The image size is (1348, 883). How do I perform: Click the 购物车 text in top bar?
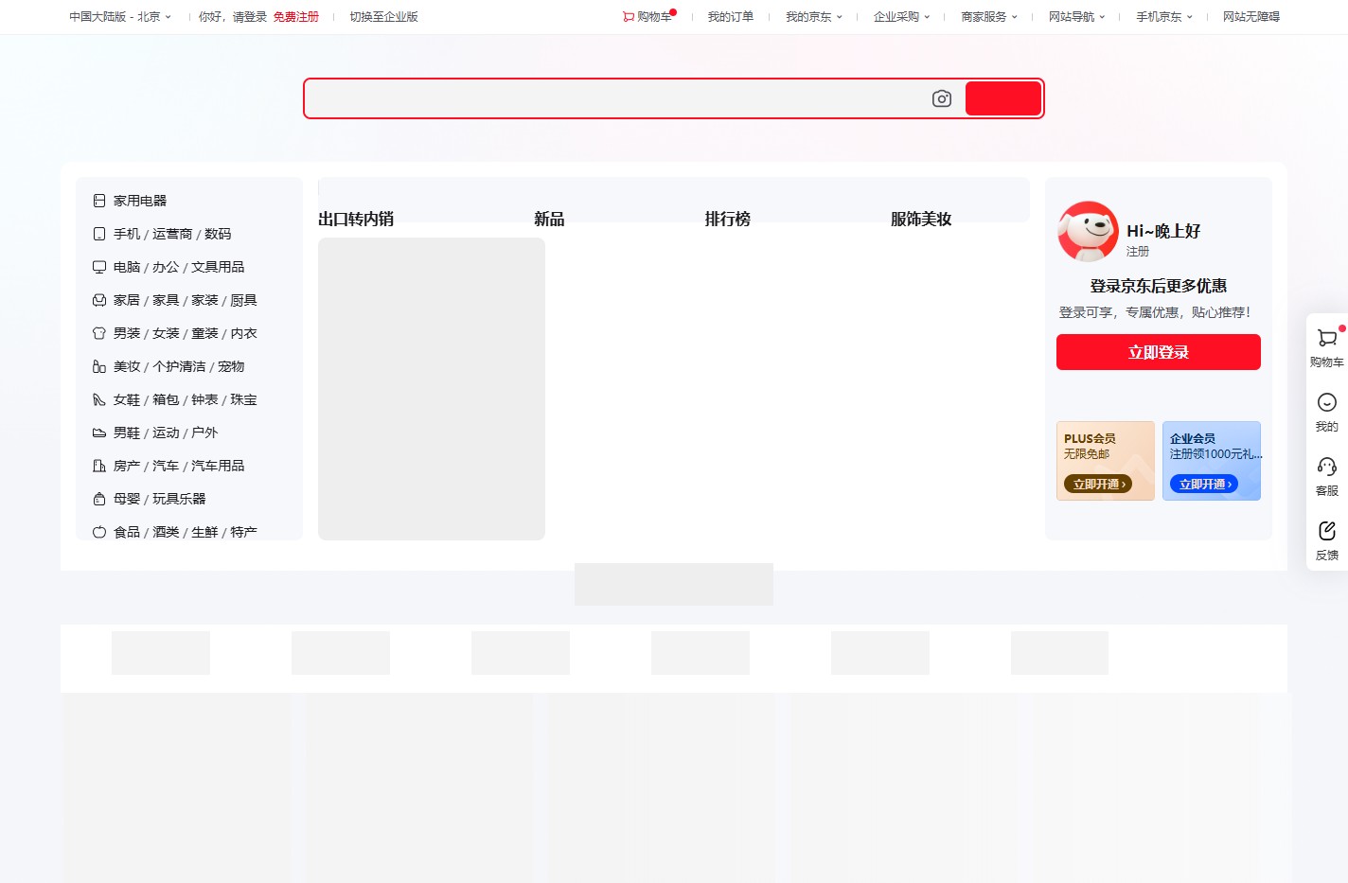coord(654,16)
